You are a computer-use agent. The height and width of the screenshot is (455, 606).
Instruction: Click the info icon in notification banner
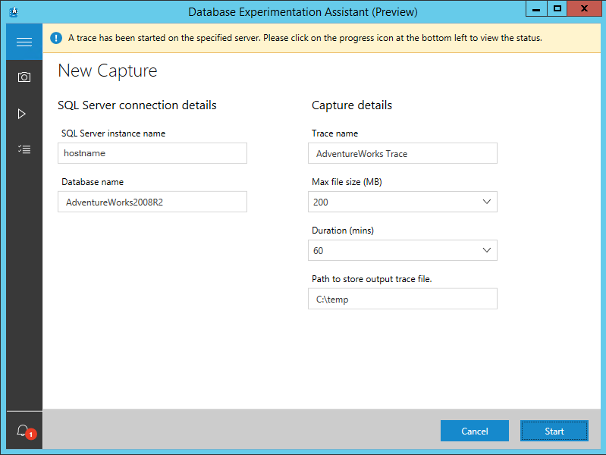56,38
